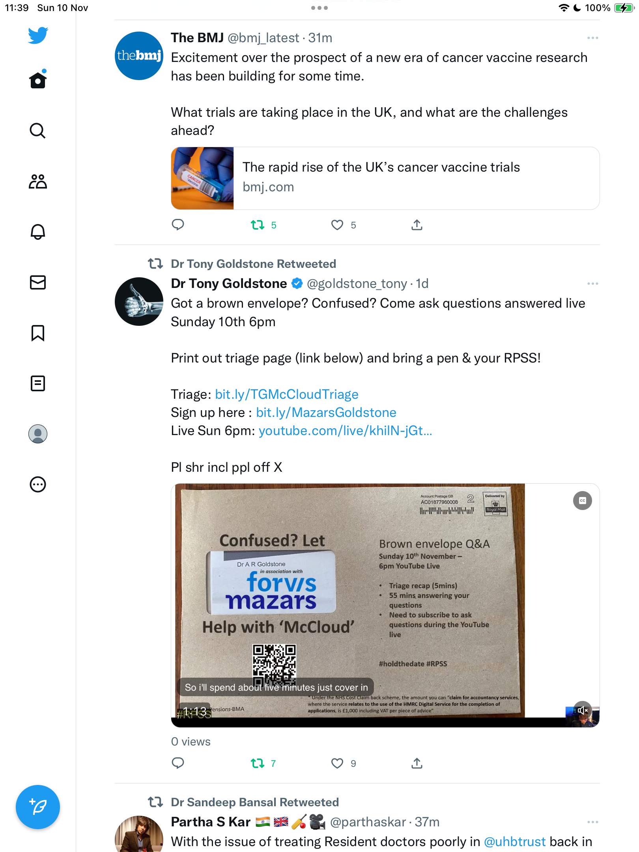Share Dr Tony Goldstone's tweet
Image resolution: width=639 pixels, height=852 pixels.
click(x=417, y=764)
